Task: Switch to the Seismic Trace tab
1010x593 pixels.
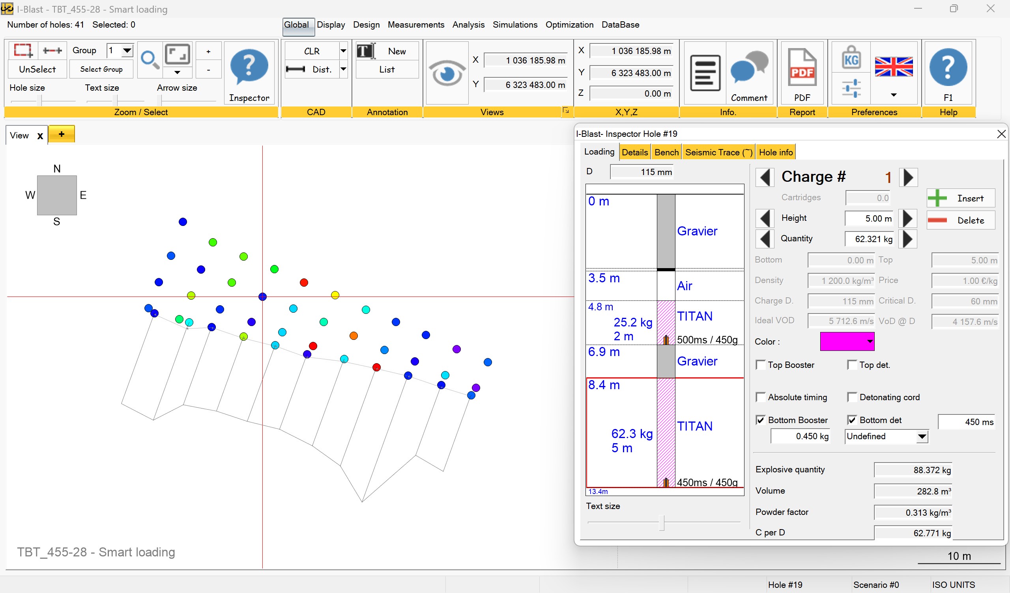Action: [x=718, y=152]
